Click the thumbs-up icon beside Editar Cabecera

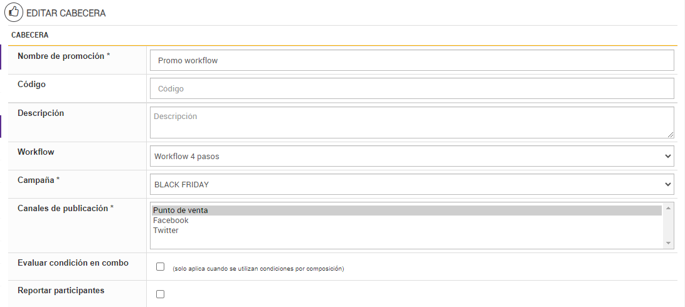[x=14, y=12]
